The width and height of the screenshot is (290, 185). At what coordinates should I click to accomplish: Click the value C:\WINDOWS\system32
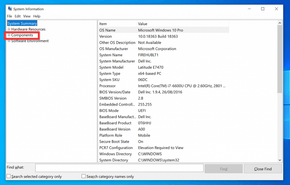pyautogui.click(x=159, y=160)
